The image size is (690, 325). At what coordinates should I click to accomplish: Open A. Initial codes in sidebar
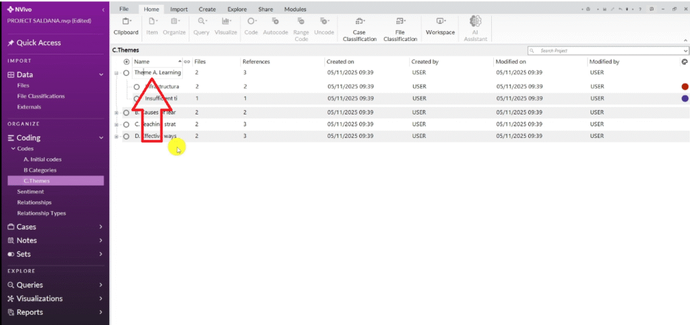coord(42,159)
